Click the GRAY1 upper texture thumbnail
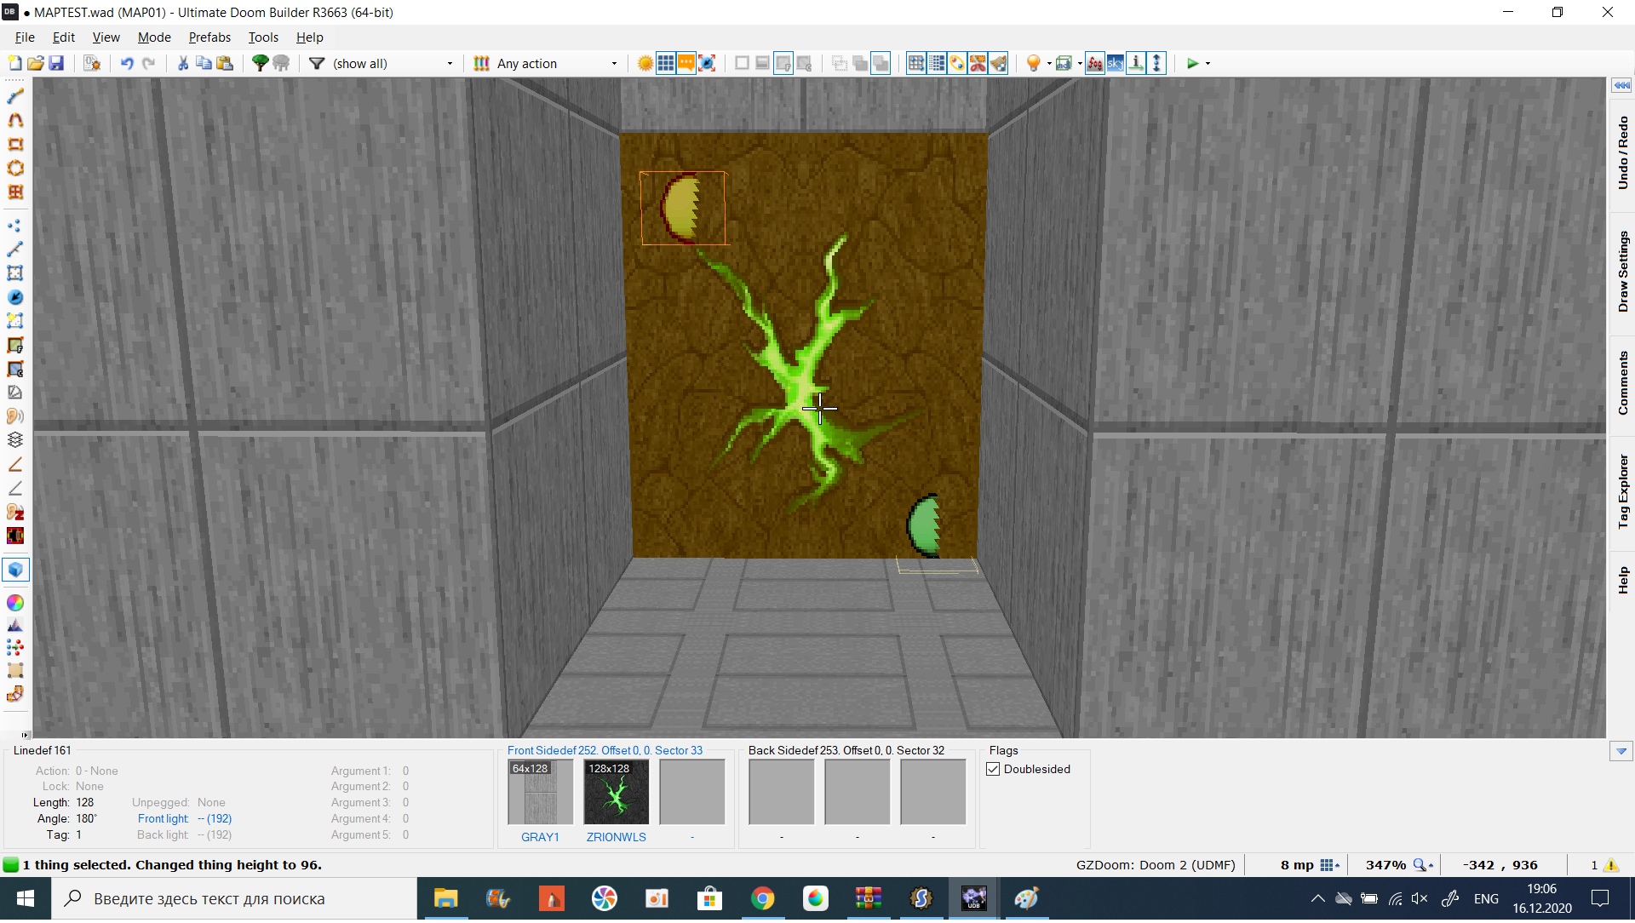The image size is (1635, 923). pos(541,793)
